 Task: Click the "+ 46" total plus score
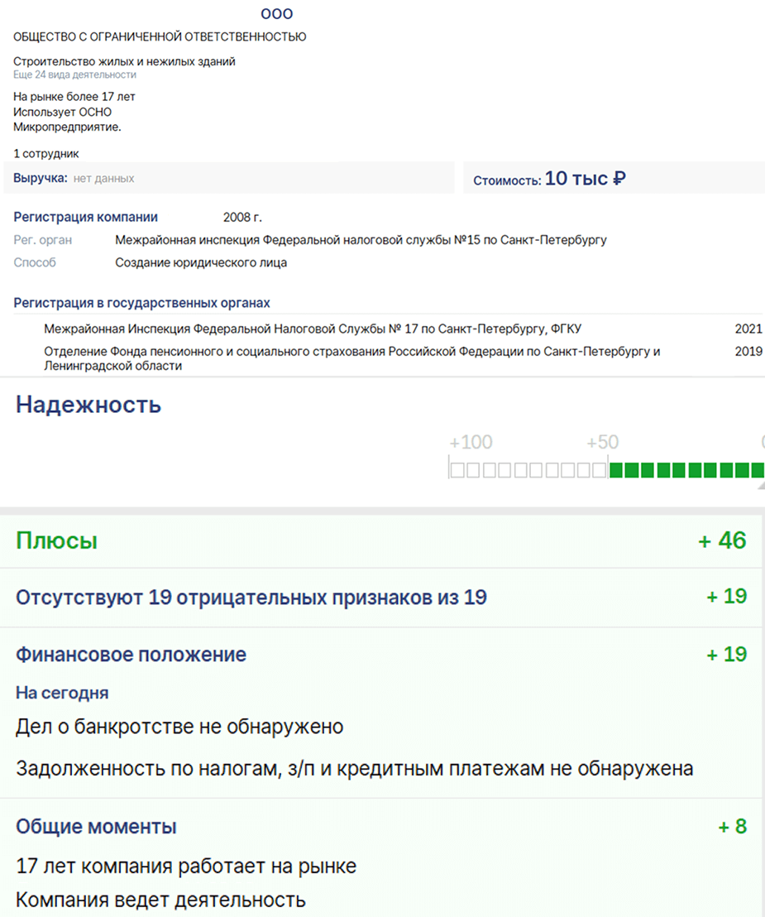coord(722,541)
